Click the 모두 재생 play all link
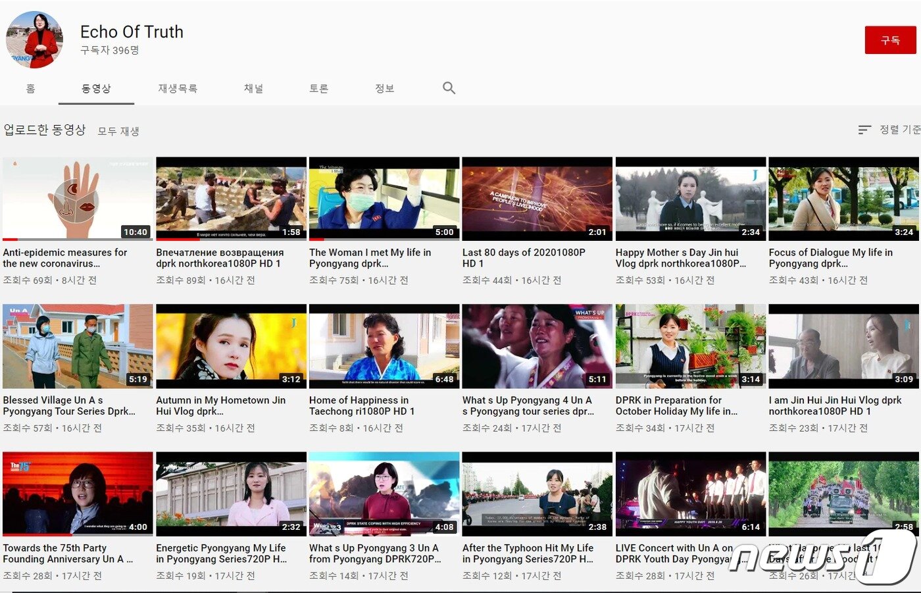 click(x=118, y=131)
